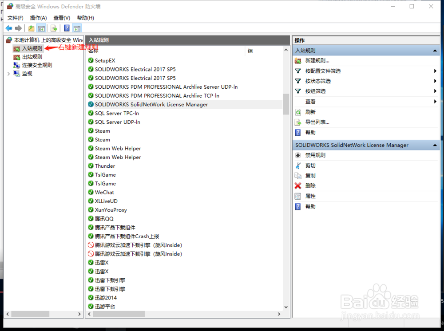Click the Back arrow toolbar icon

click(9, 28)
